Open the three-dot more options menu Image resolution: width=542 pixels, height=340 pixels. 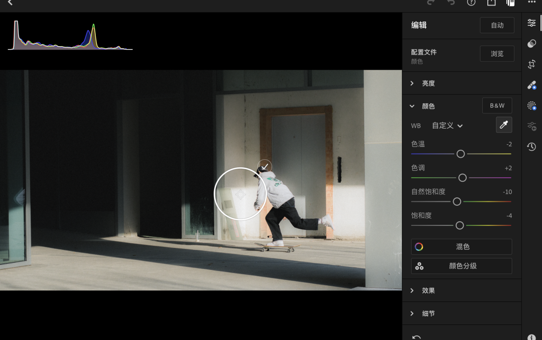point(531,3)
